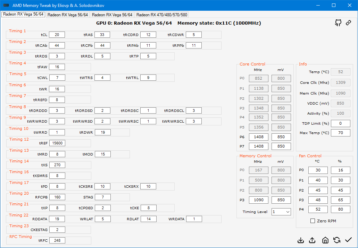This screenshot has height=248, width=358.
Task: Edit the tFAW field
Action: tap(57, 67)
